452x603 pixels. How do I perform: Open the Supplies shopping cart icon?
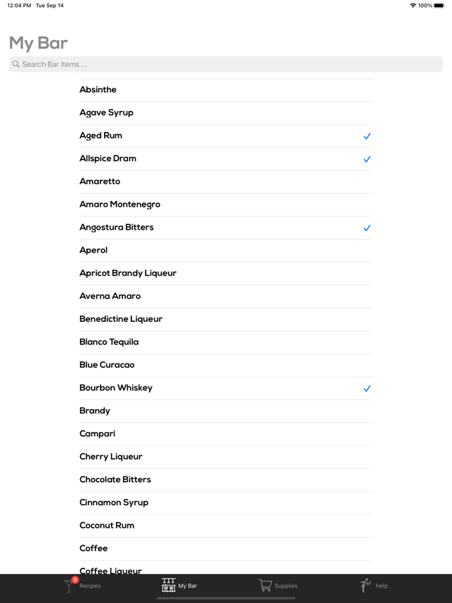coord(265,585)
